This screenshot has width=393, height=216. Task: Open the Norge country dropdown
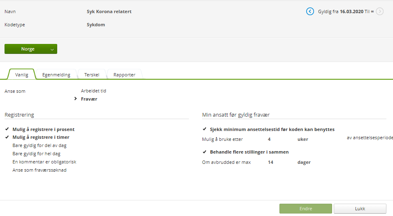[31, 49]
